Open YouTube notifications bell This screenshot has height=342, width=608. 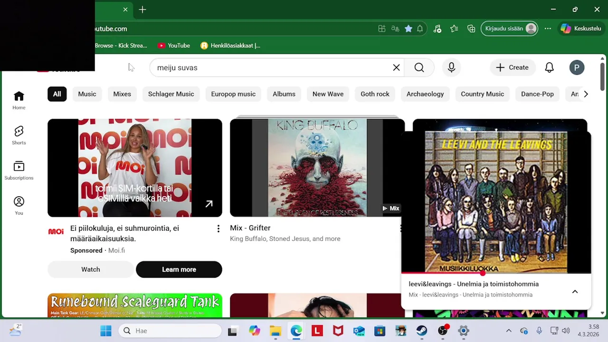point(549,67)
